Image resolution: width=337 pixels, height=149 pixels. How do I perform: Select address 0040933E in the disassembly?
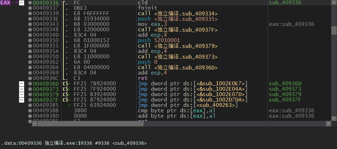[x=46, y=19]
